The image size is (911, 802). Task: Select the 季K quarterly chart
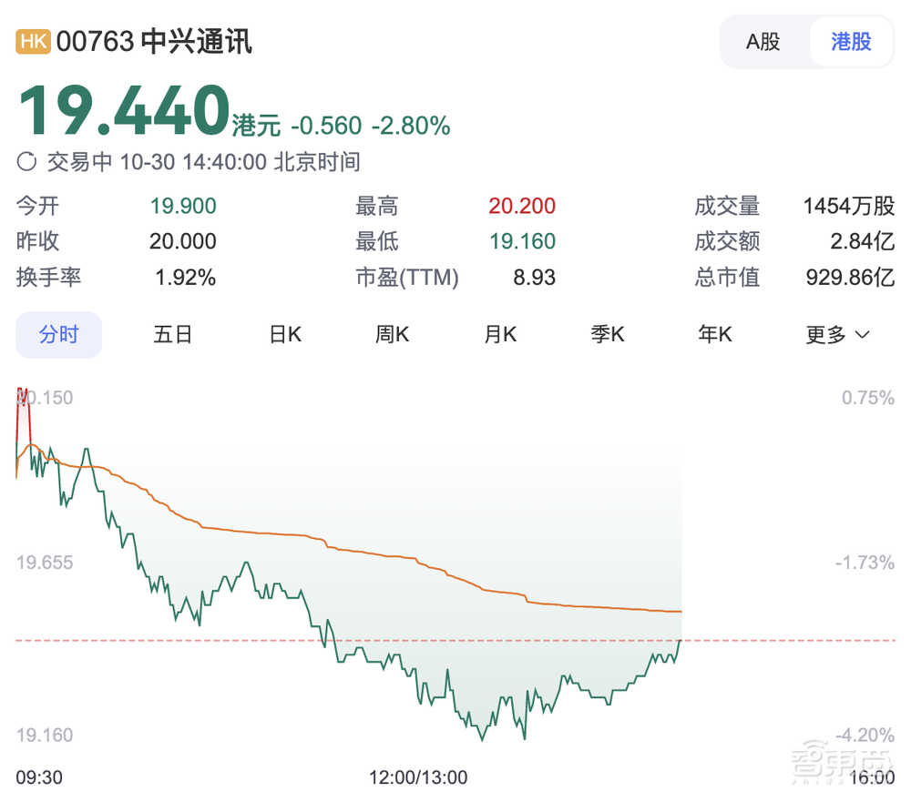(x=607, y=334)
